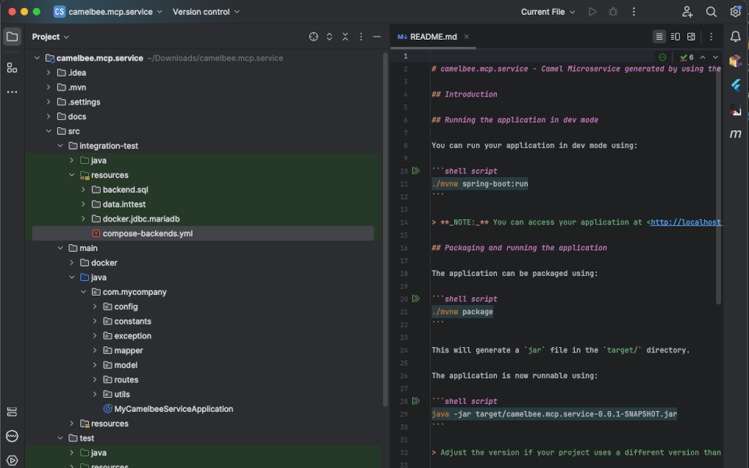Select compose-backends.yml file

tap(203, 233)
